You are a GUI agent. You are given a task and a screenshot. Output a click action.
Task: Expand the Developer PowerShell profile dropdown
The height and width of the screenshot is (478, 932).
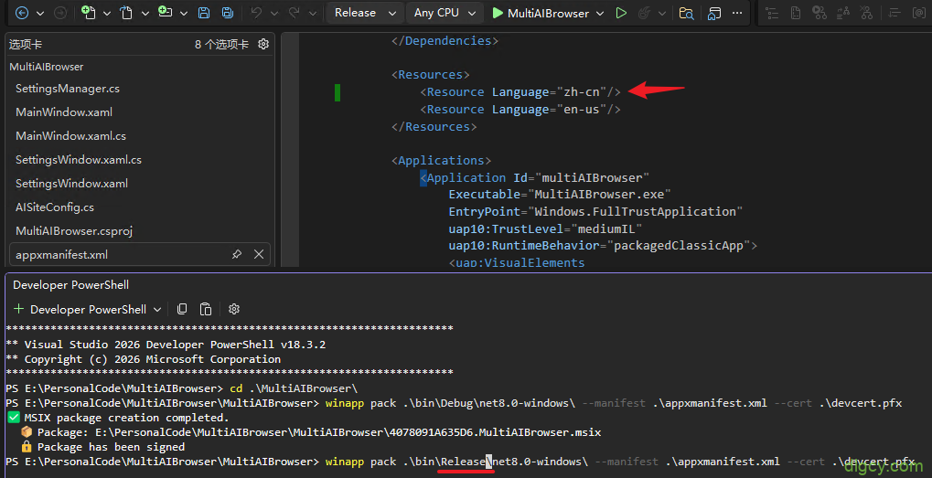157,310
